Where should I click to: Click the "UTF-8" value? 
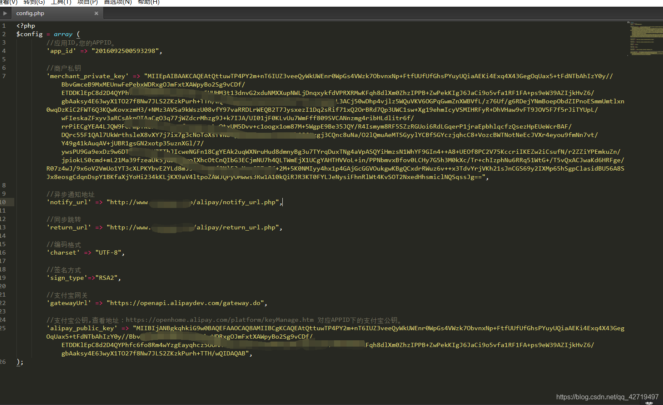108,252
